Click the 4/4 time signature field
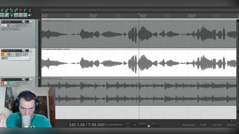239x134 pixels. click(134, 125)
